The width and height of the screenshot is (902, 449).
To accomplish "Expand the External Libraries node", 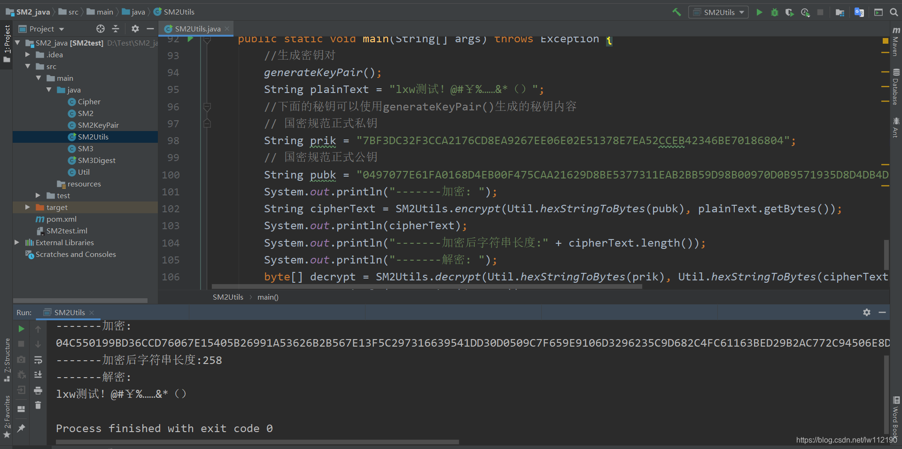I will pos(17,242).
